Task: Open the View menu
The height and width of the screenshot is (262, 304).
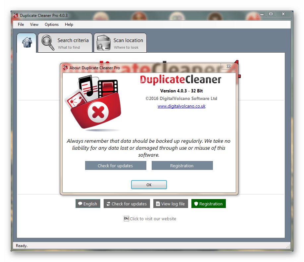Action: point(34,25)
